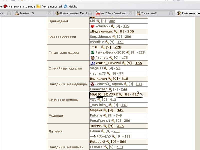Viewport: 200px width, 150px height.
Task: Click the player name Serpakhomov
Action: (101, 37)
